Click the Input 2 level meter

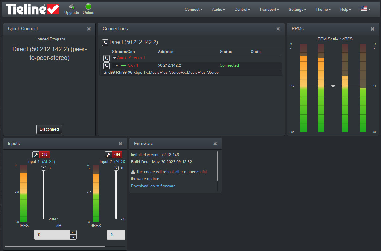point(96,194)
